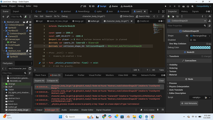Expand the strange folder
Viewport: 213px width, 120px height.
4,84
